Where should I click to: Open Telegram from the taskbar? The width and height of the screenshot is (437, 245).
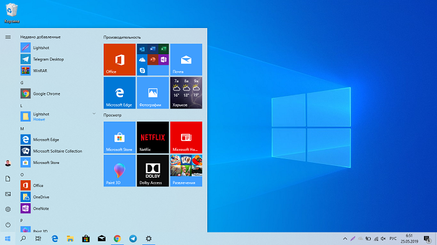point(133,239)
